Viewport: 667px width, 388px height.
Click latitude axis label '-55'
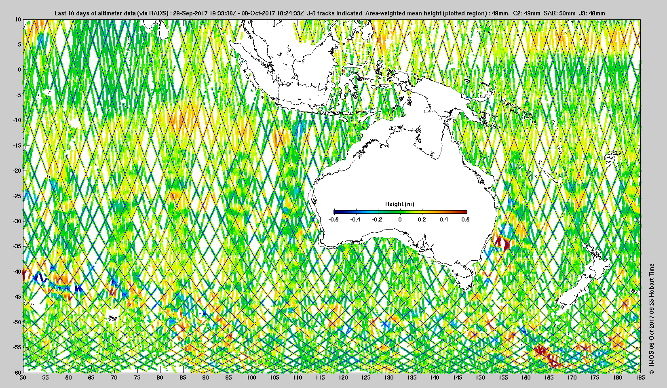click(x=17, y=347)
